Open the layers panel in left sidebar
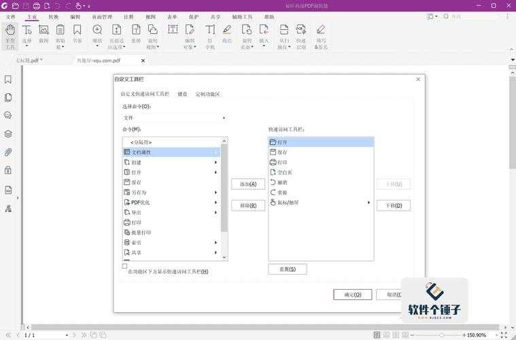516x340 pixels. point(8,134)
